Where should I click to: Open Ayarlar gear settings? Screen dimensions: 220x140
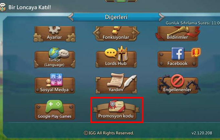coord(55,34)
